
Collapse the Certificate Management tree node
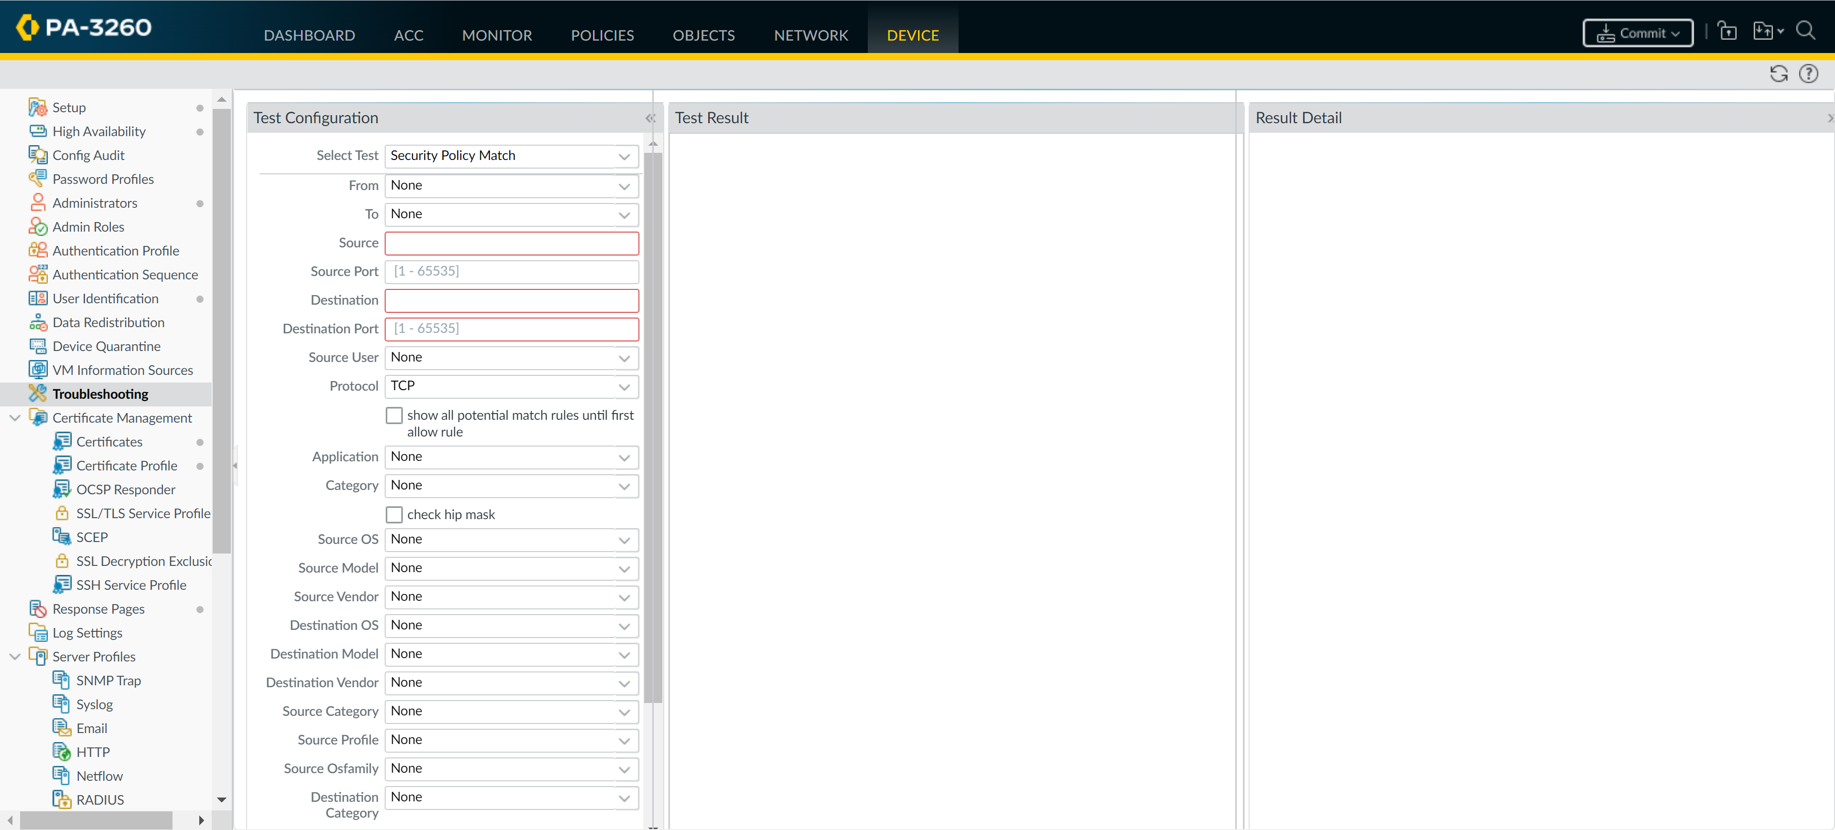14,418
